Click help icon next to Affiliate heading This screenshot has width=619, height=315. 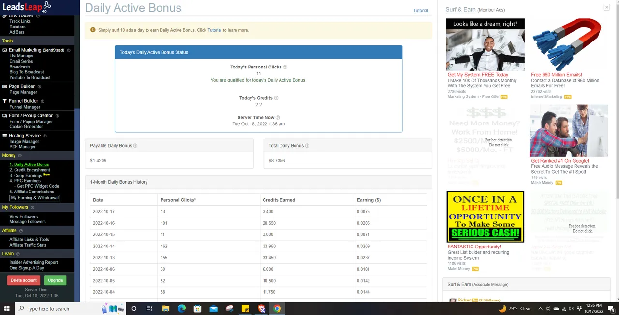[x=21, y=231]
